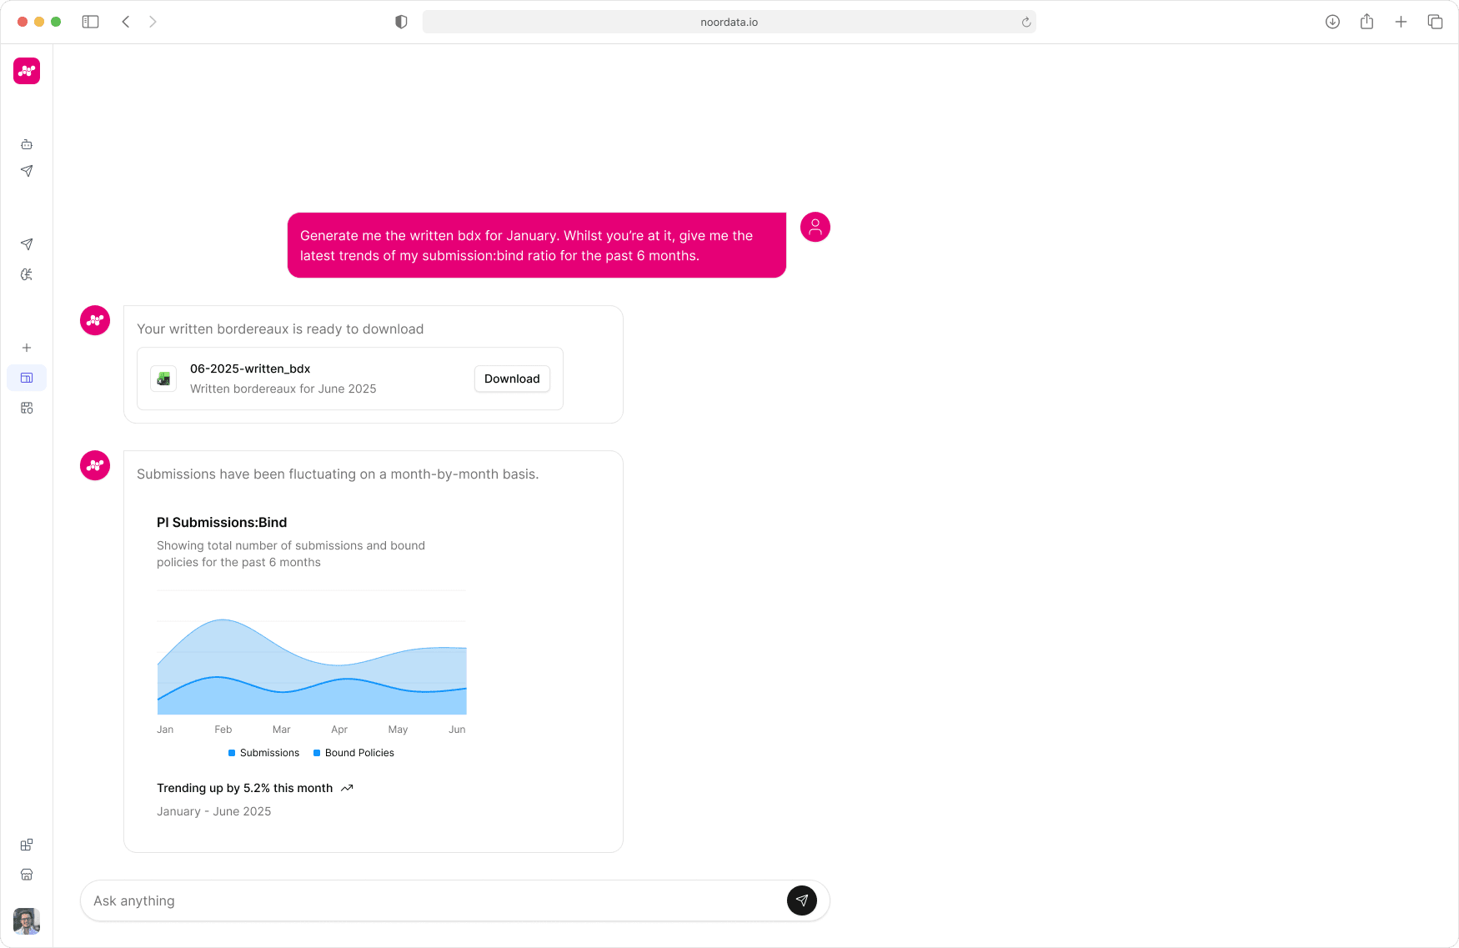Click the user profile photo at sidebar bottom

coord(27,921)
